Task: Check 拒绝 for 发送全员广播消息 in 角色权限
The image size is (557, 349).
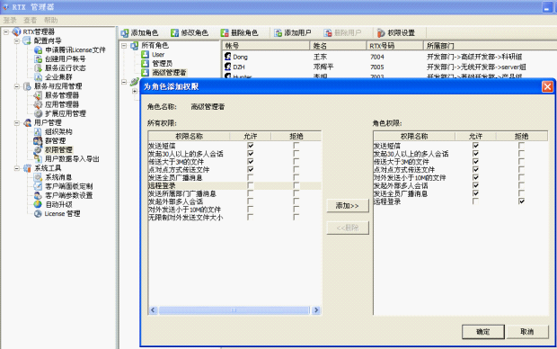Action: coord(521,193)
